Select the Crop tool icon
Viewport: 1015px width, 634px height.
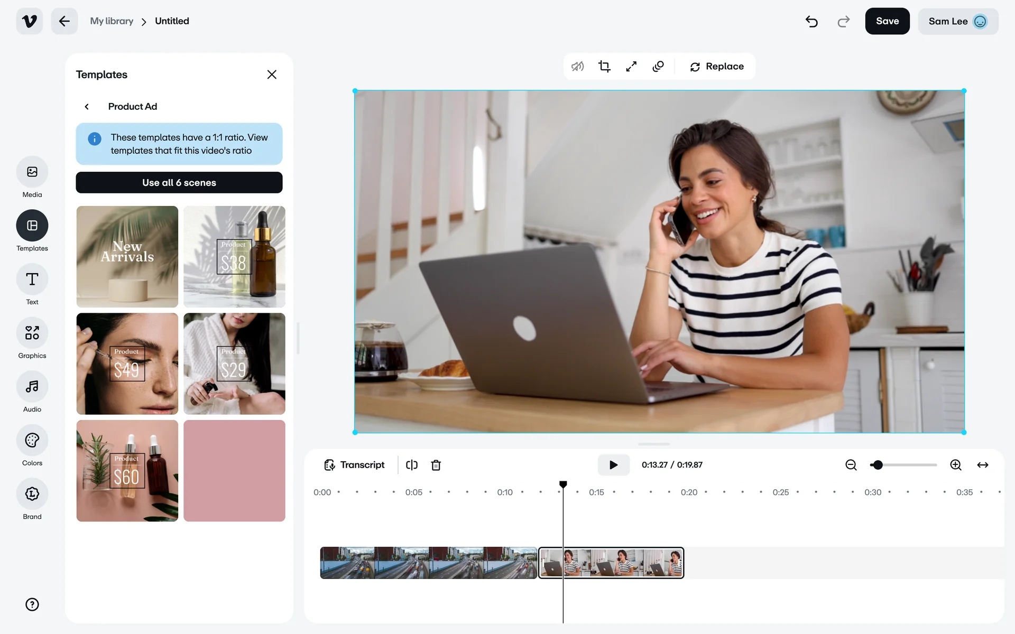(604, 67)
